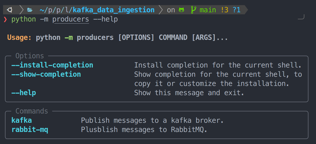Click the --help option in Options box
This screenshot has width=316, height=144.
[24, 93]
